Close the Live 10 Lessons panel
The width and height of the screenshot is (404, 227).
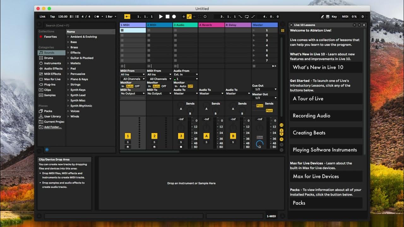click(x=291, y=25)
